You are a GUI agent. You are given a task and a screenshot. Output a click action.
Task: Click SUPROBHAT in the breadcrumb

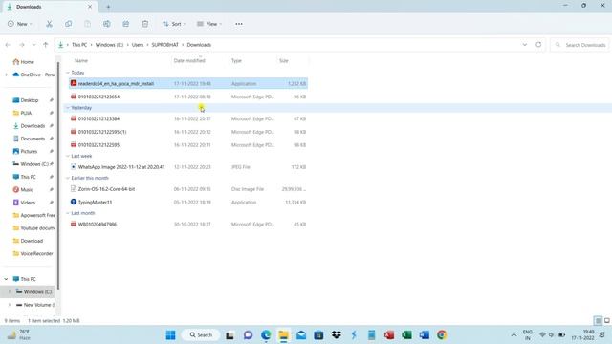pos(164,45)
